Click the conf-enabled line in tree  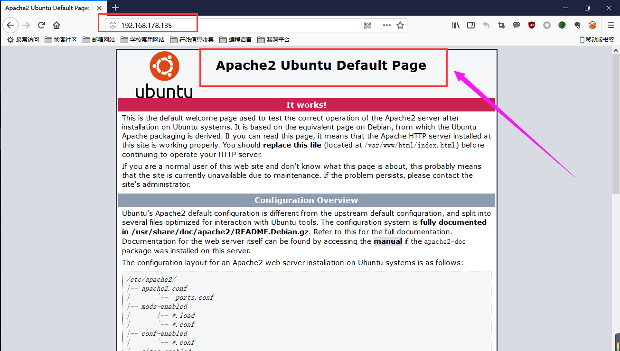click(x=164, y=333)
